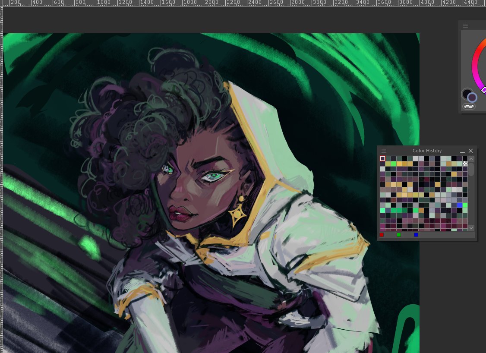486x353 pixels.
Task: Open the Color History panel menu icon
Action: 384,151
